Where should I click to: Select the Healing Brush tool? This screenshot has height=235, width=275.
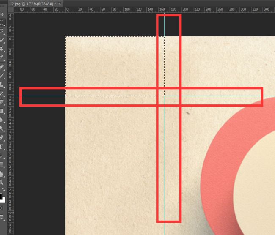tap(2, 67)
